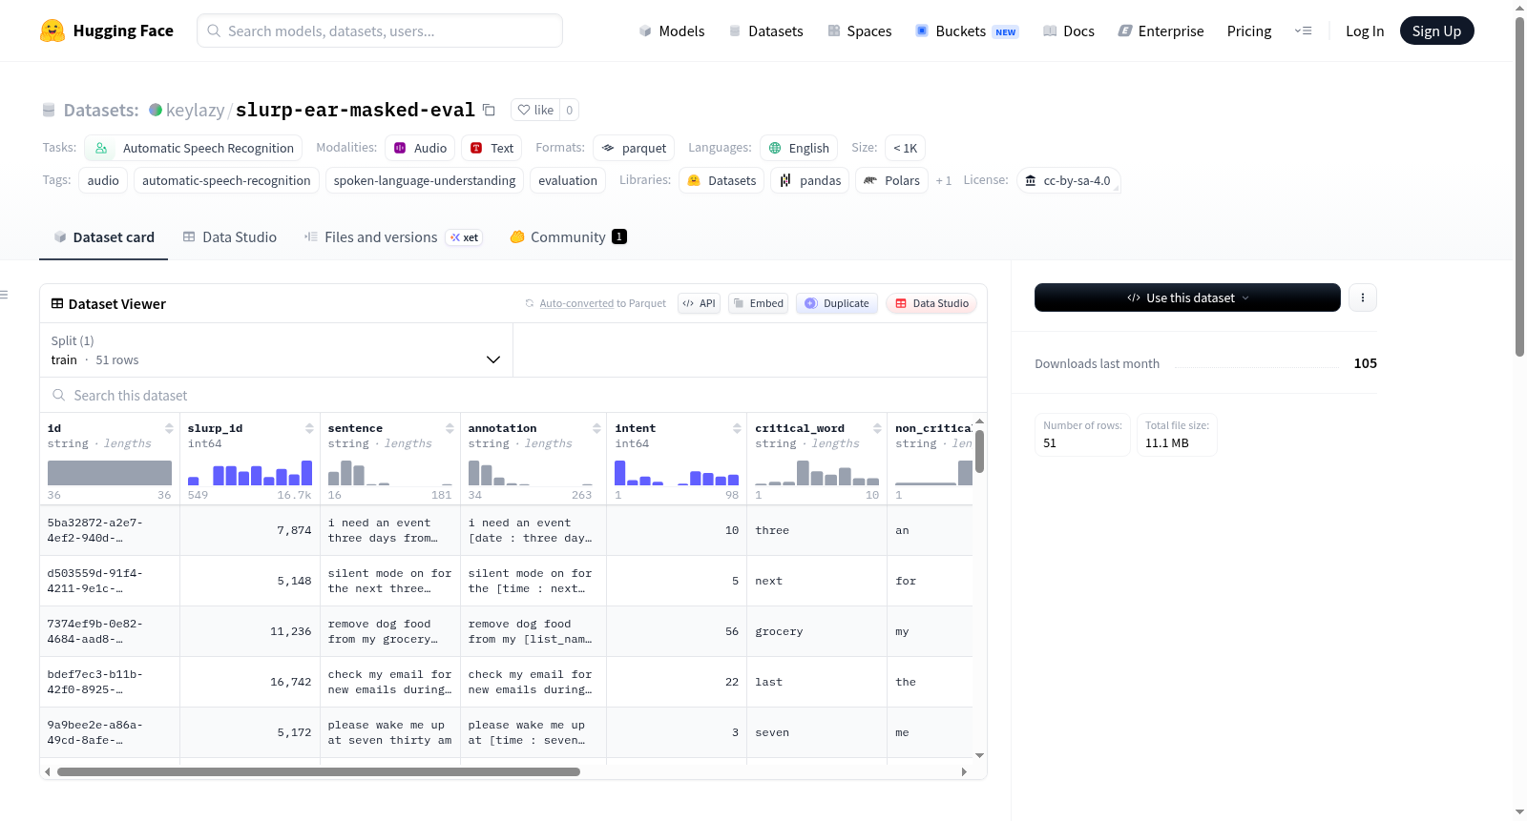Click the Duplicate button
1527x821 pixels.
[837, 303]
